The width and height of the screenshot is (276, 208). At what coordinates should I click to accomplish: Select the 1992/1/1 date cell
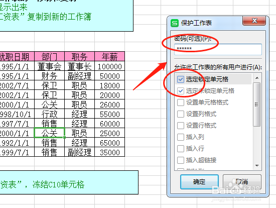(x=17, y=142)
